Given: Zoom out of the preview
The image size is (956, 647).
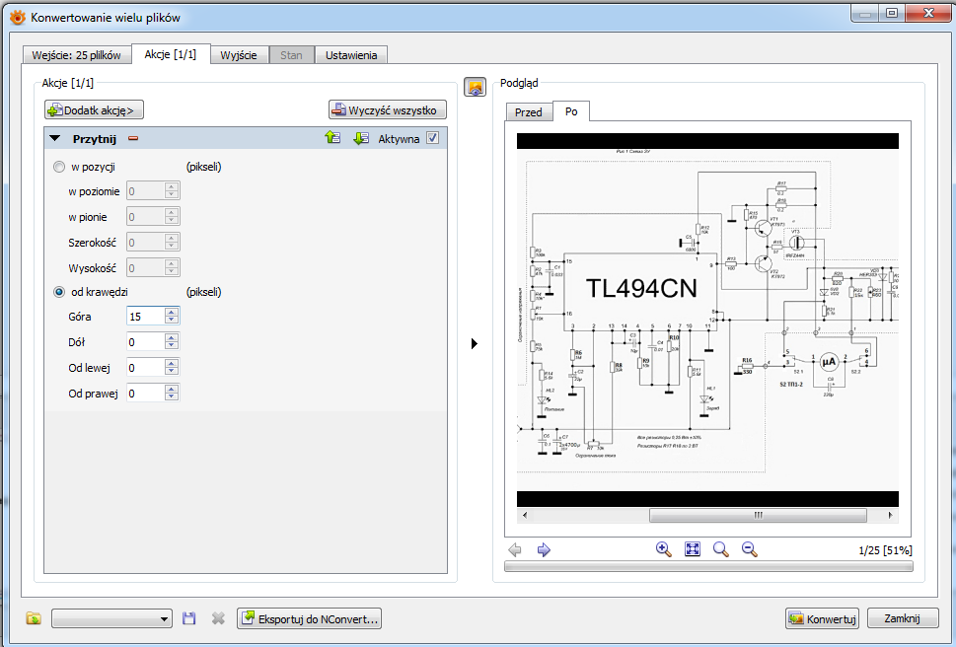Looking at the screenshot, I should pos(750,549).
